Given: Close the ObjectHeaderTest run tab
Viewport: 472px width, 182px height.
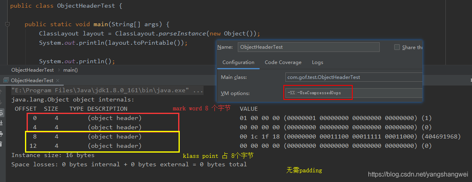Looking at the screenshot, I should click(58, 80).
